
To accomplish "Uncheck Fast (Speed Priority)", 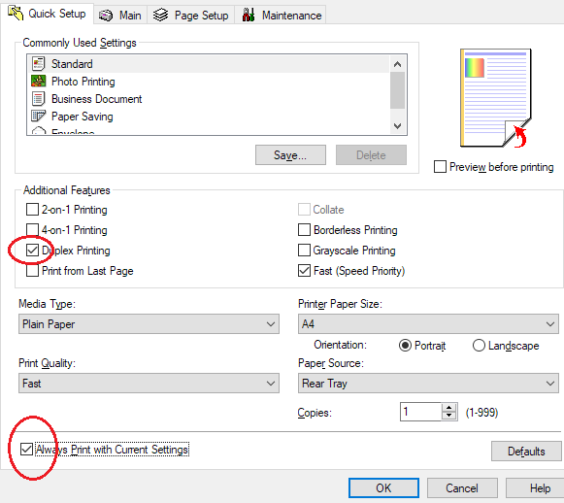I will [x=304, y=271].
